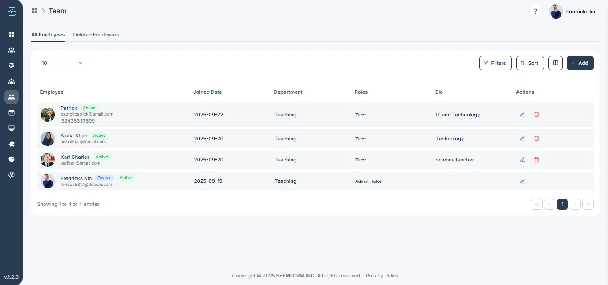Click the Employee column header

tap(52, 92)
